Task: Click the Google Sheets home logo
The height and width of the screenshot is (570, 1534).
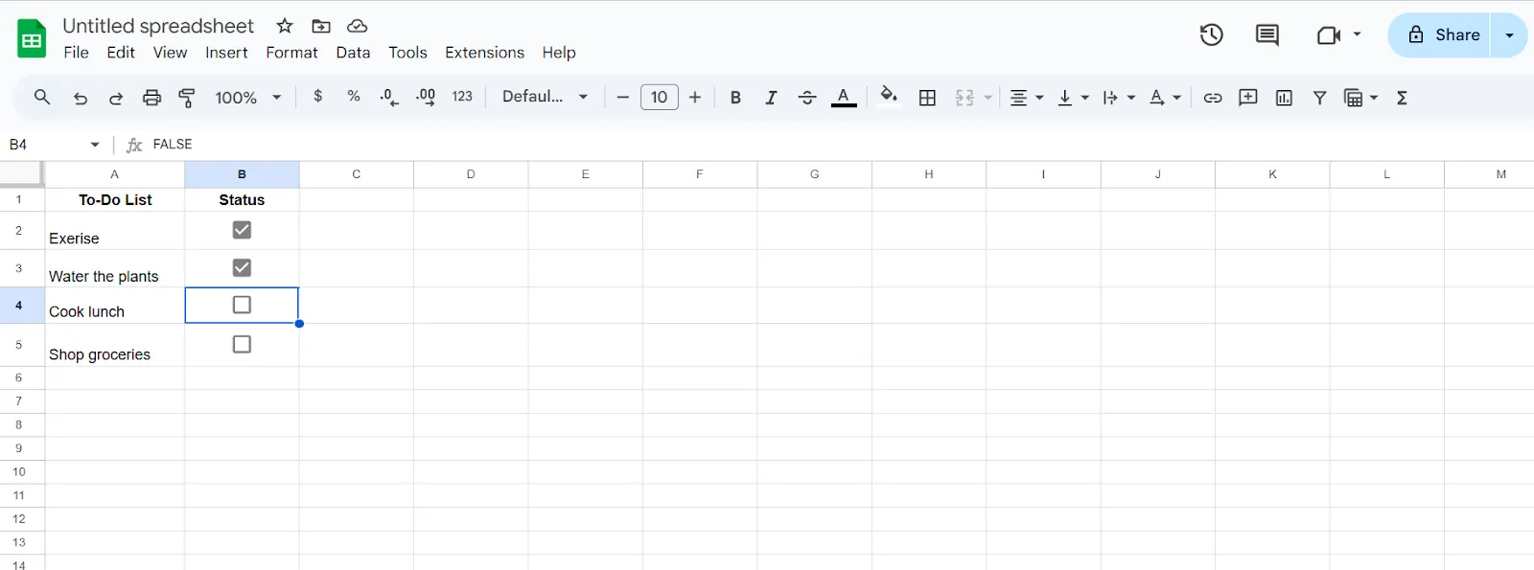Action: pos(32,39)
